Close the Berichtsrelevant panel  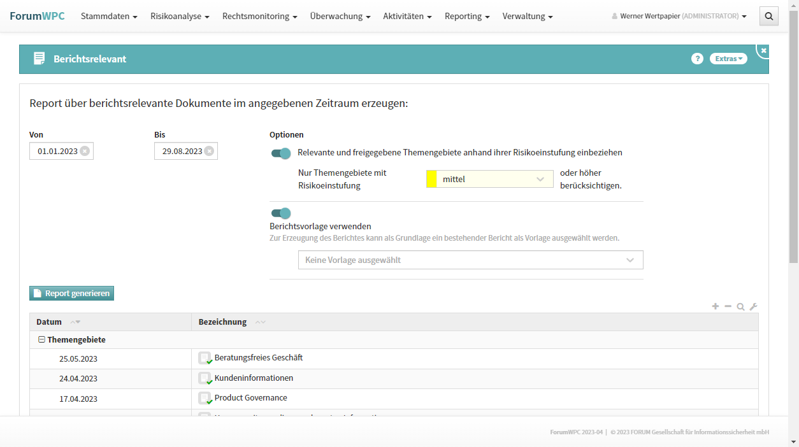(x=763, y=50)
